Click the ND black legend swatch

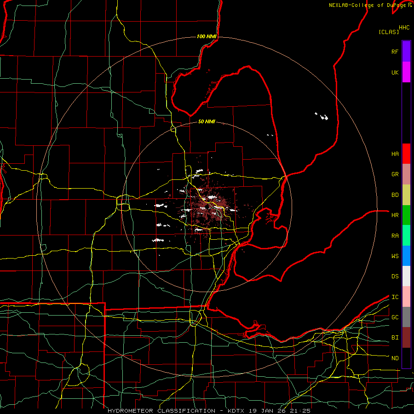click(x=406, y=358)
